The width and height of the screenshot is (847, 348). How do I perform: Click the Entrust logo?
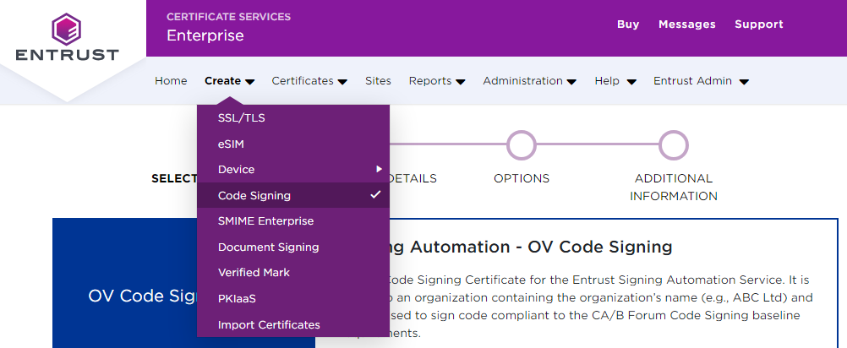coord(67,40)
